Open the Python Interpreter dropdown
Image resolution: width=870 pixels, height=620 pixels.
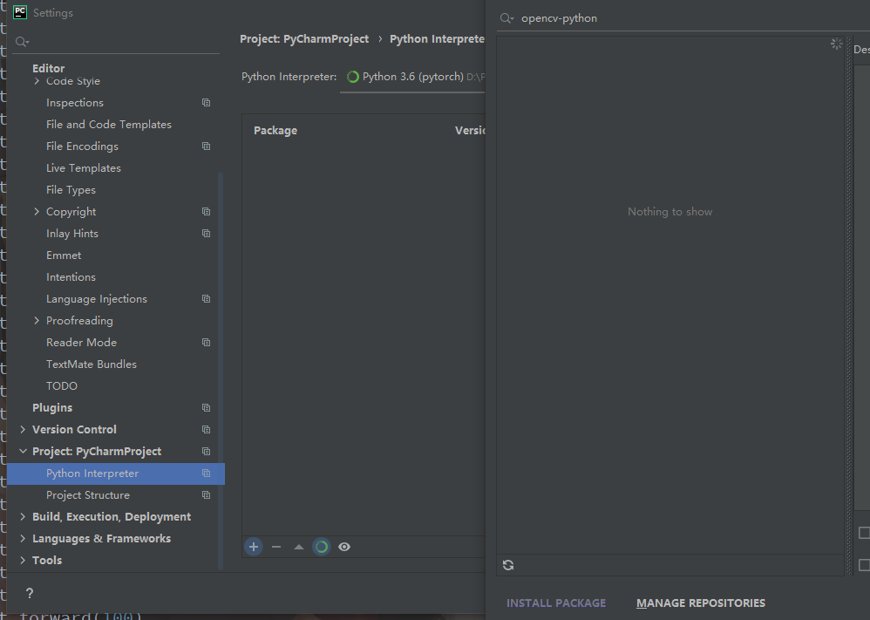click(412, 77)
